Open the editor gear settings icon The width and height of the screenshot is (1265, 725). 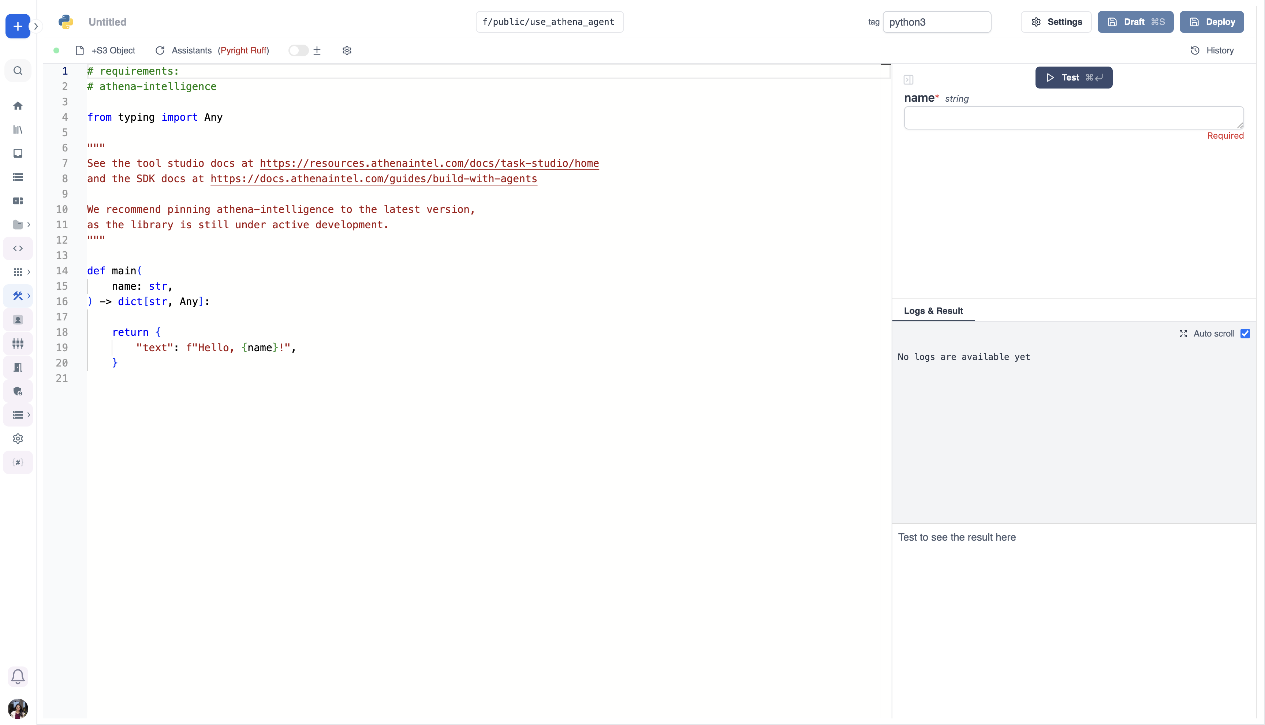point(347,50)
